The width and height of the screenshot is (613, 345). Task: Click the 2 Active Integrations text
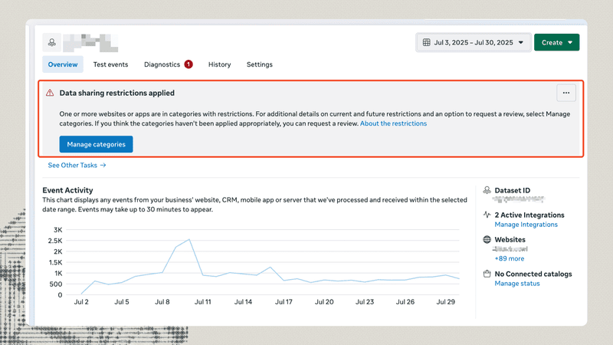pos(529,215)
